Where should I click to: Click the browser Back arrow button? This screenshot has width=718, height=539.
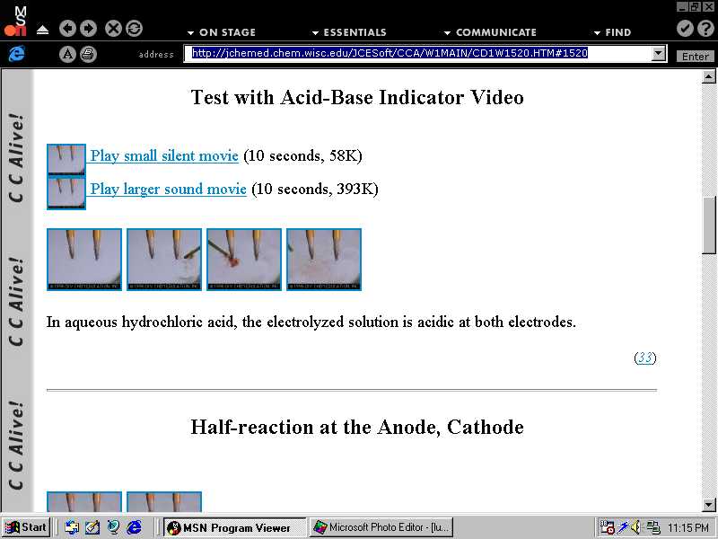(69, 29)
